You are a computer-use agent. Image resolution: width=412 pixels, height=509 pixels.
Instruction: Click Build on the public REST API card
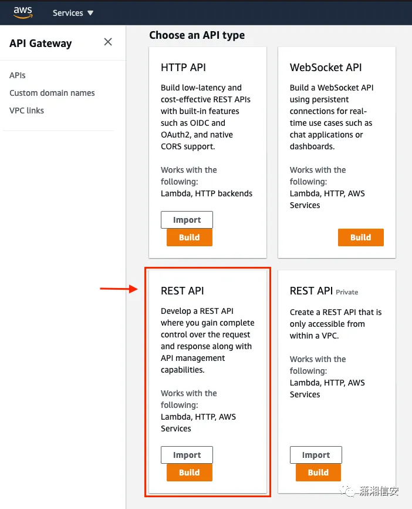click(x=190, y=473)
